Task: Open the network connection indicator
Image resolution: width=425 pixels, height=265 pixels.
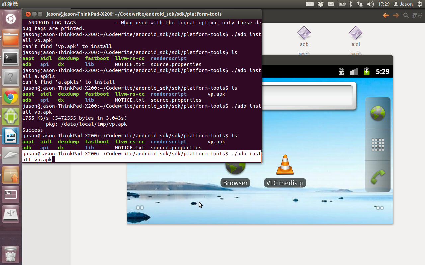Action: click(x=360, y=4)
